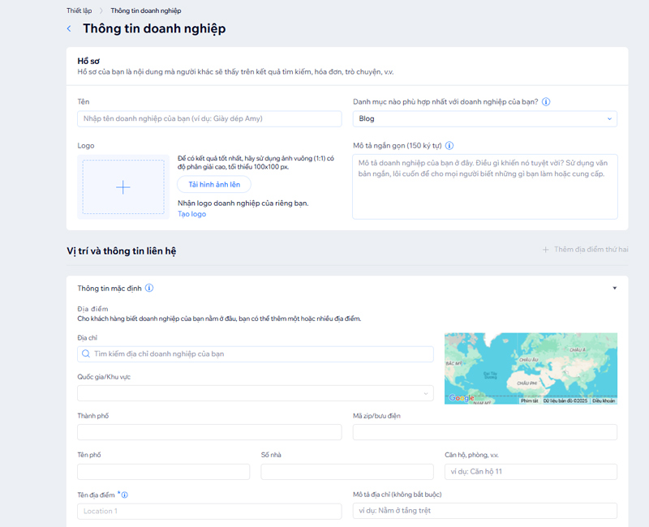Click plus icon for Thêm địa điểm thứ hai

[x=546, y=250]
